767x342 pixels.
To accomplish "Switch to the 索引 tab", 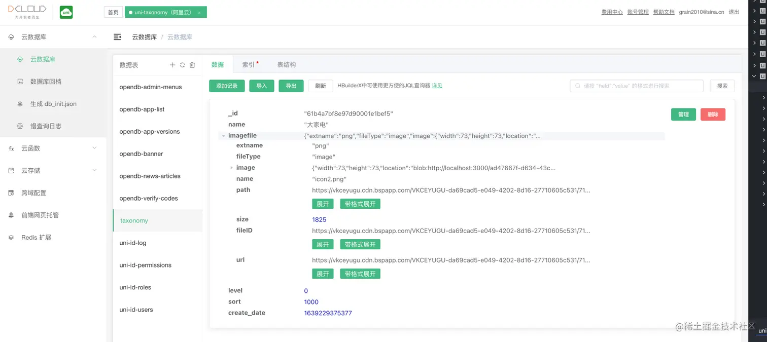I will pos(249,65).
